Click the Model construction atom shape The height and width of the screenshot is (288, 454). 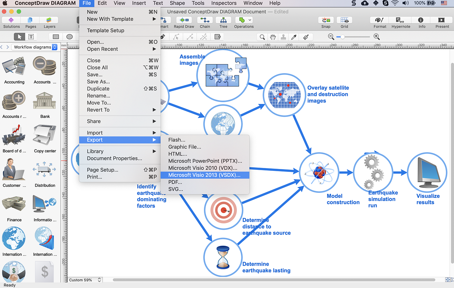click(x=319, y=172)
